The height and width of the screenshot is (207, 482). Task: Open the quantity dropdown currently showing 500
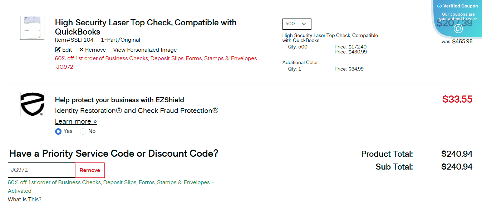click(x=297, y=24)
